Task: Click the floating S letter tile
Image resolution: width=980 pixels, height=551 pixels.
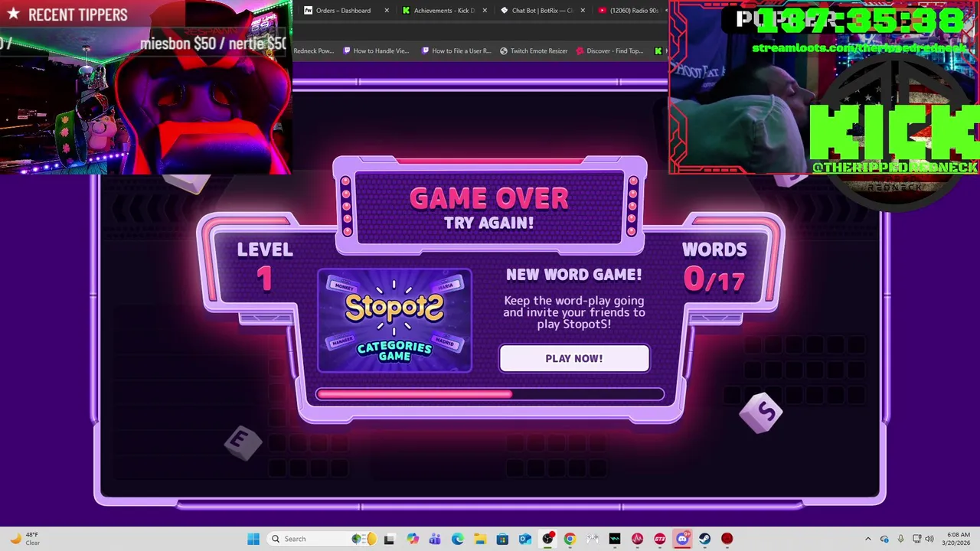Action: (762, 412)
